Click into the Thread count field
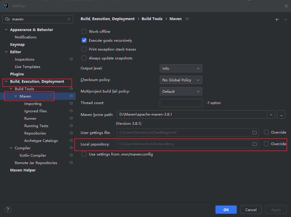 point(181,103)
